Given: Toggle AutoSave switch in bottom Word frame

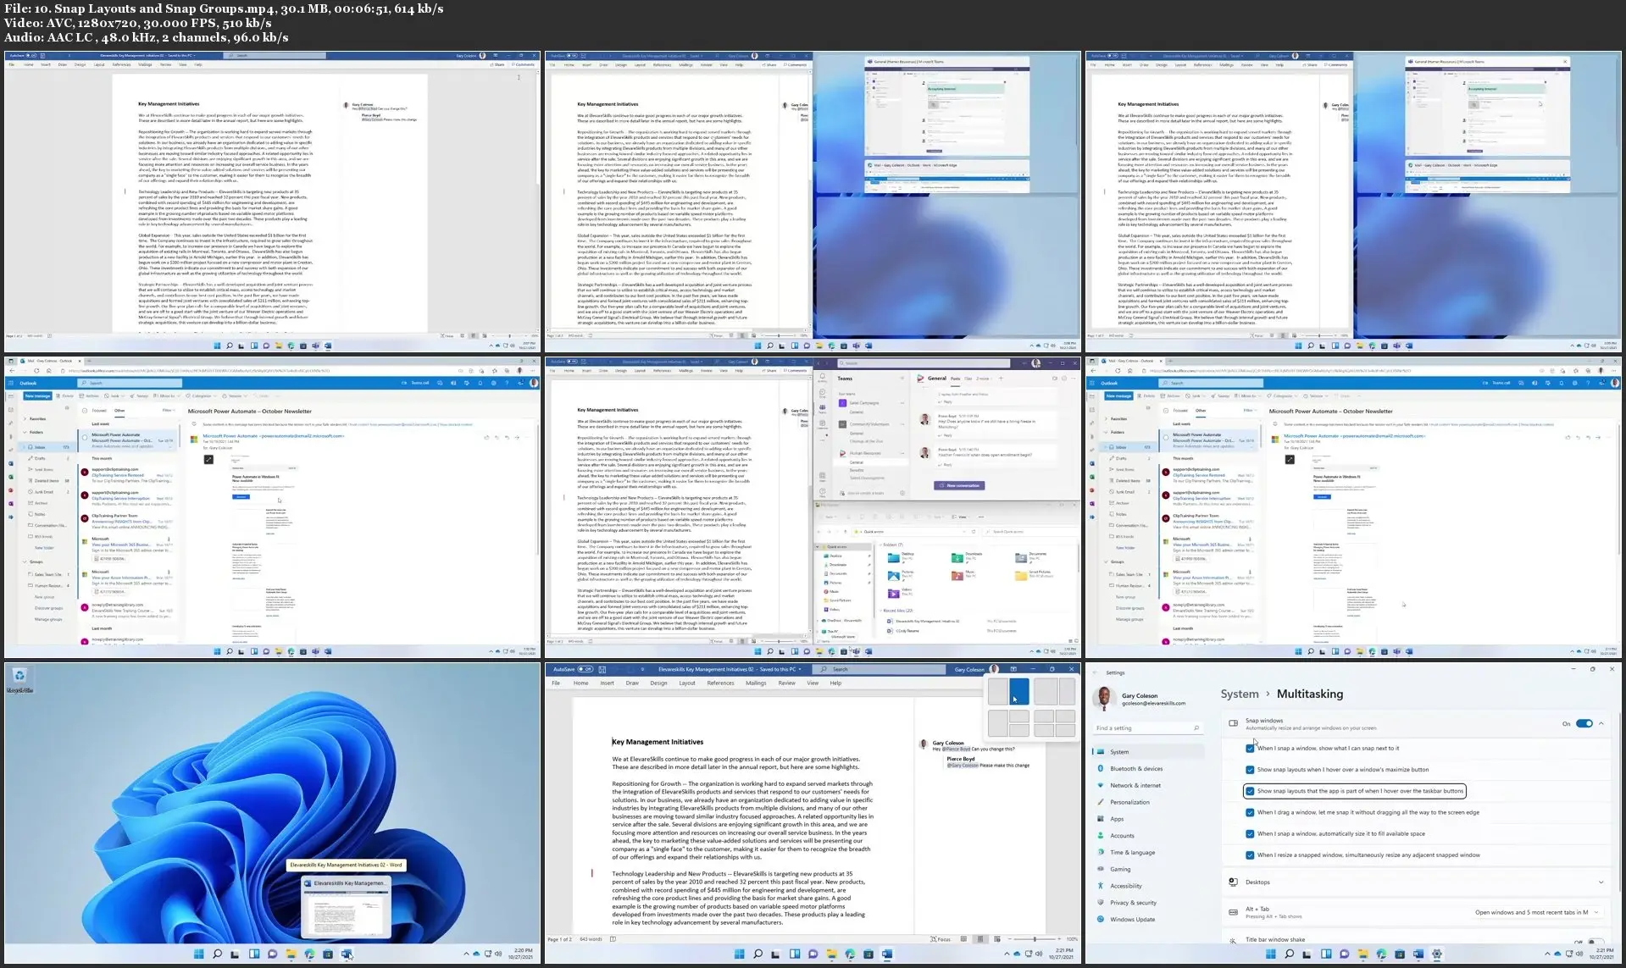Looking at the screenshot, I should (585, 669).
